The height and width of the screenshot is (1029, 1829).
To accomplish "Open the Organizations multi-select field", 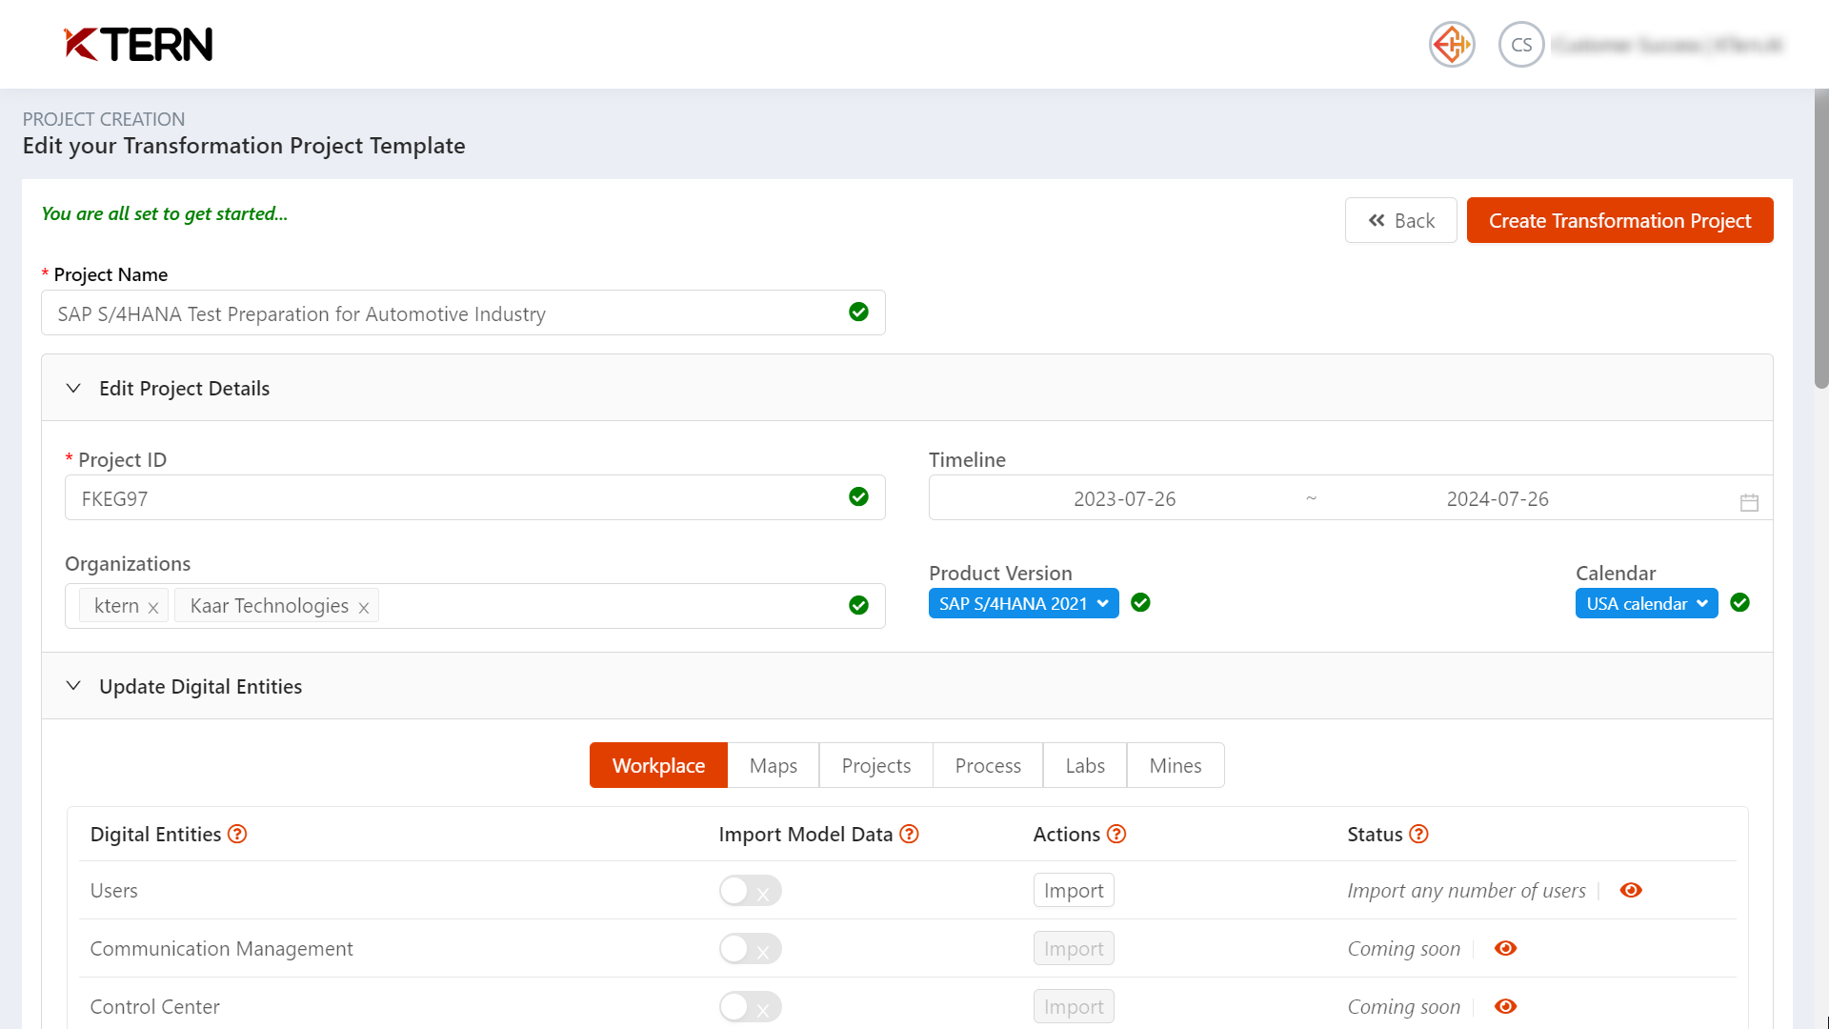I will coord(474,606).
